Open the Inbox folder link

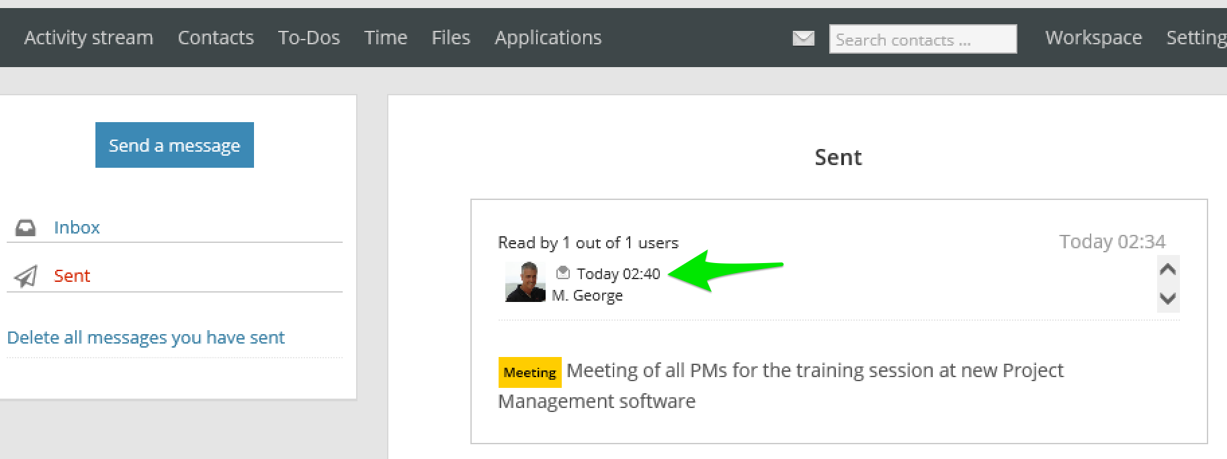(77, 227)
